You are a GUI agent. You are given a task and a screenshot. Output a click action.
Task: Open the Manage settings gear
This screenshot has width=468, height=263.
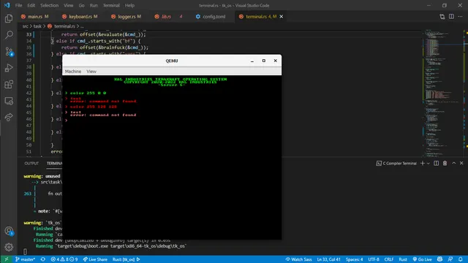click(9, 247)
